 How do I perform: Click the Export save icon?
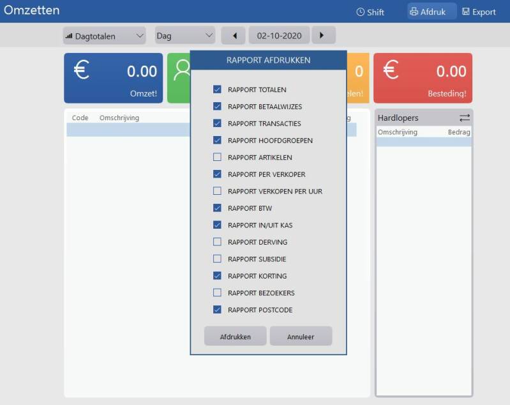[x=466, y=11]
